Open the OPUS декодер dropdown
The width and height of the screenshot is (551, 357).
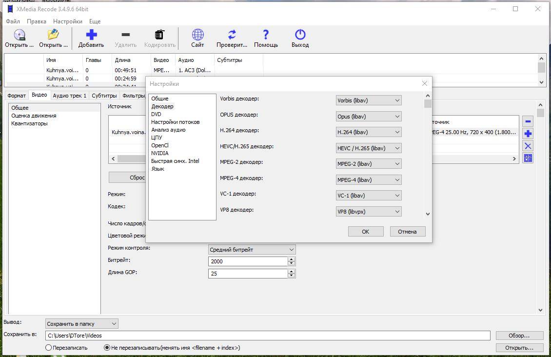point(369,116)
